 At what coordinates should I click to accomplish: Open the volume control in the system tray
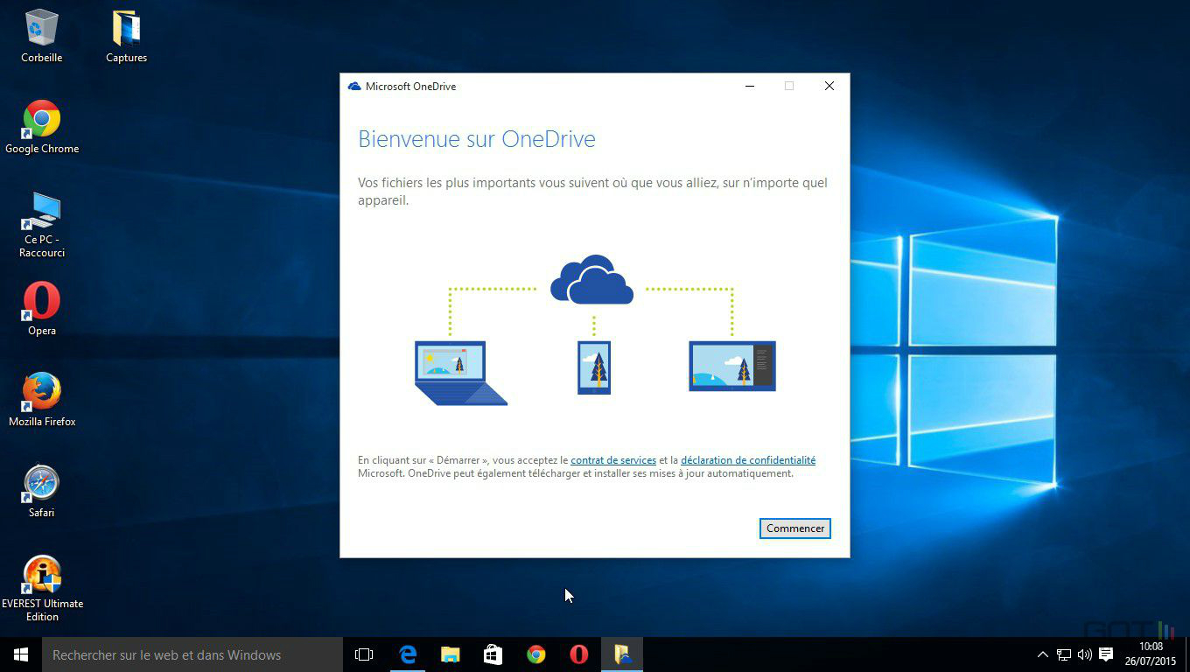click(x=1084, y=654)
